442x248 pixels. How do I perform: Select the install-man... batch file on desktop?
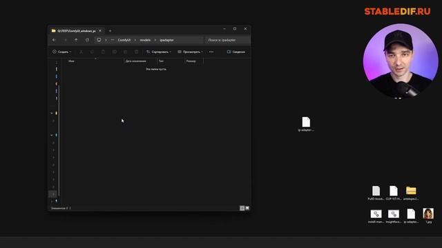(x=376, y=216)
